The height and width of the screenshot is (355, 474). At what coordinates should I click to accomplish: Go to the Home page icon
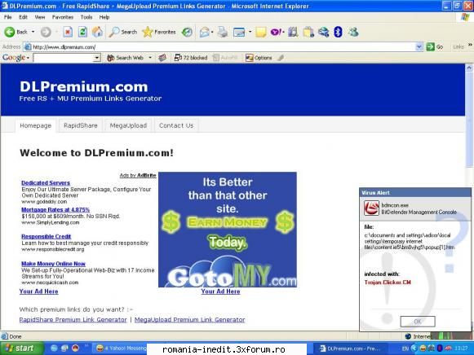coord(97,32)
